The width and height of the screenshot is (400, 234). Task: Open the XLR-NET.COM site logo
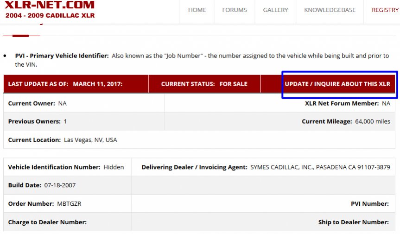pos(50,5)
